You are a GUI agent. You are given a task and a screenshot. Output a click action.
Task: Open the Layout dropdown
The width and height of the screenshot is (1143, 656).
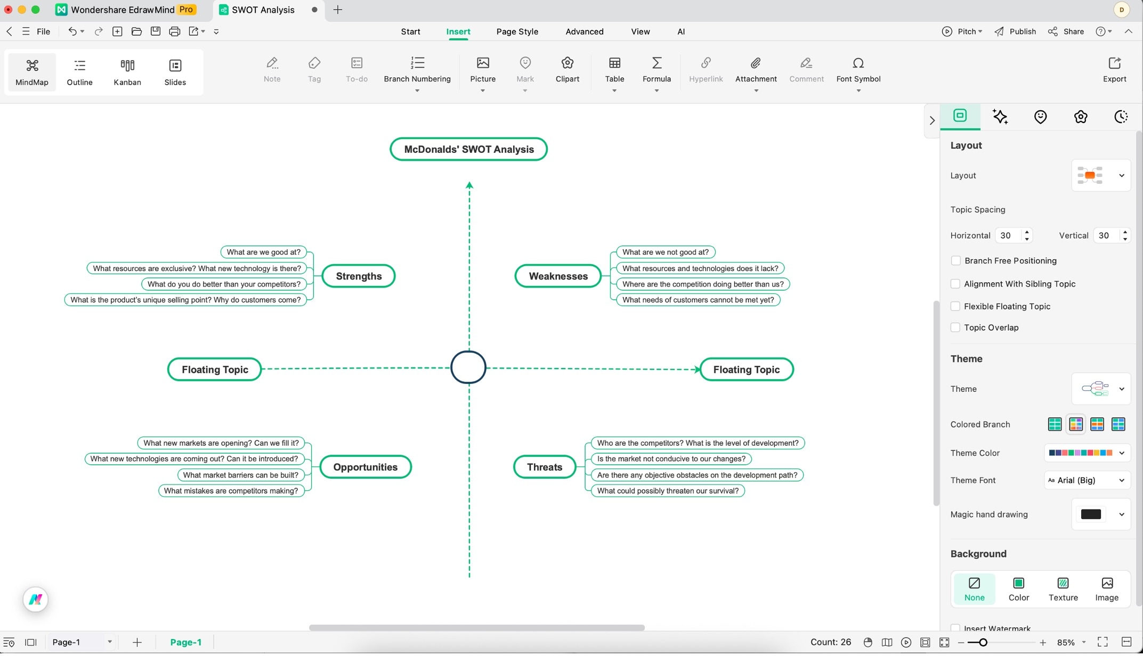click(1101, 176)
